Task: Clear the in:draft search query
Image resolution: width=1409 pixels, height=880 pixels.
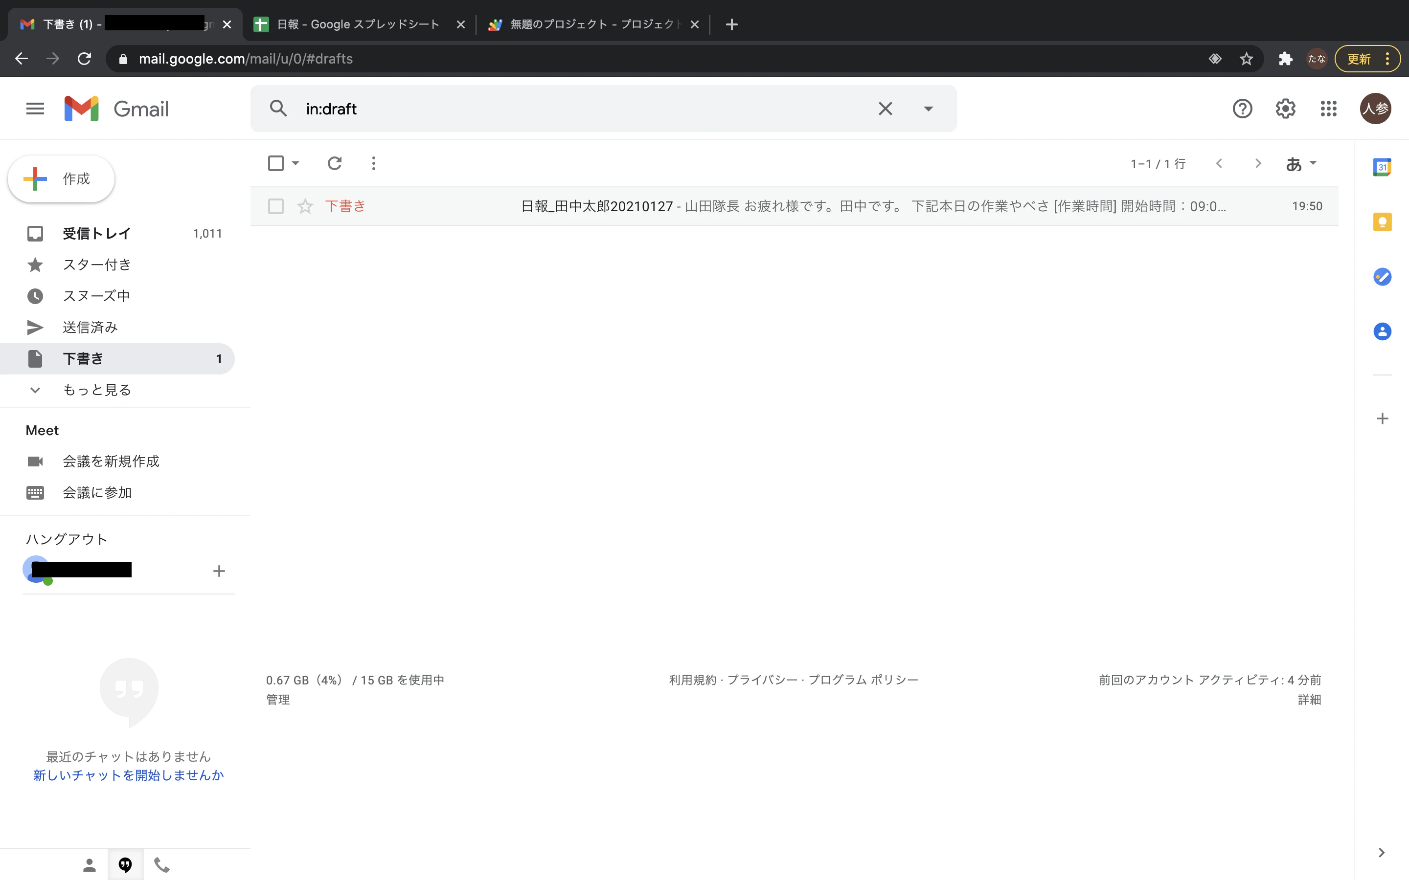Action: 885,108
